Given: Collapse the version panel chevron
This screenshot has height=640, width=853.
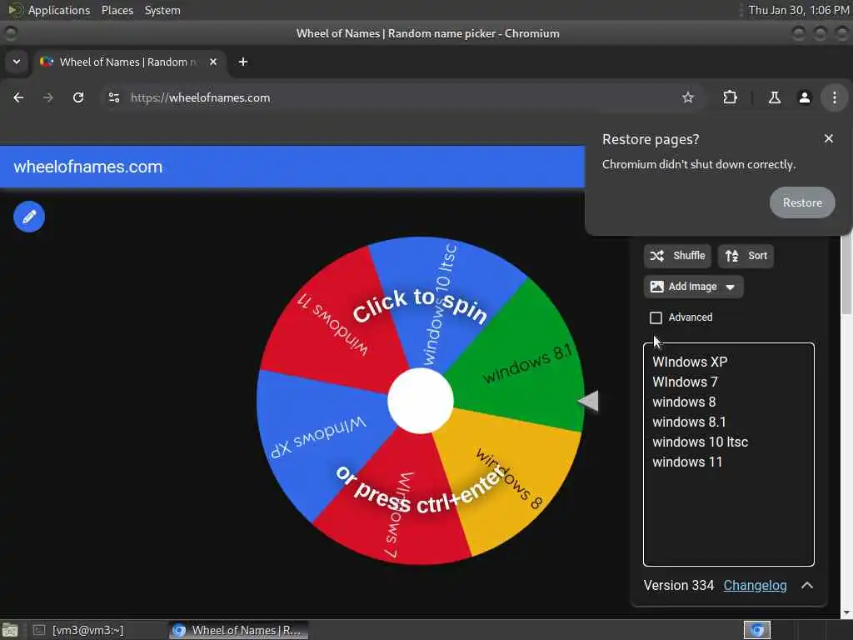Looking at the screenshot, I should tap(806, 585).
